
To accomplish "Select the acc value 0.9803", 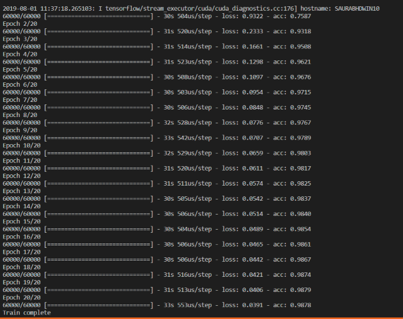I will tap(300, 153).
